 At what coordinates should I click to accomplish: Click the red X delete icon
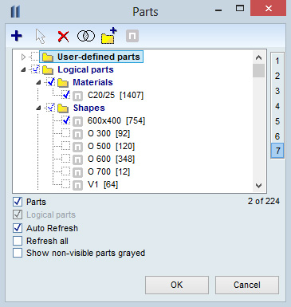tap(63, 37)
